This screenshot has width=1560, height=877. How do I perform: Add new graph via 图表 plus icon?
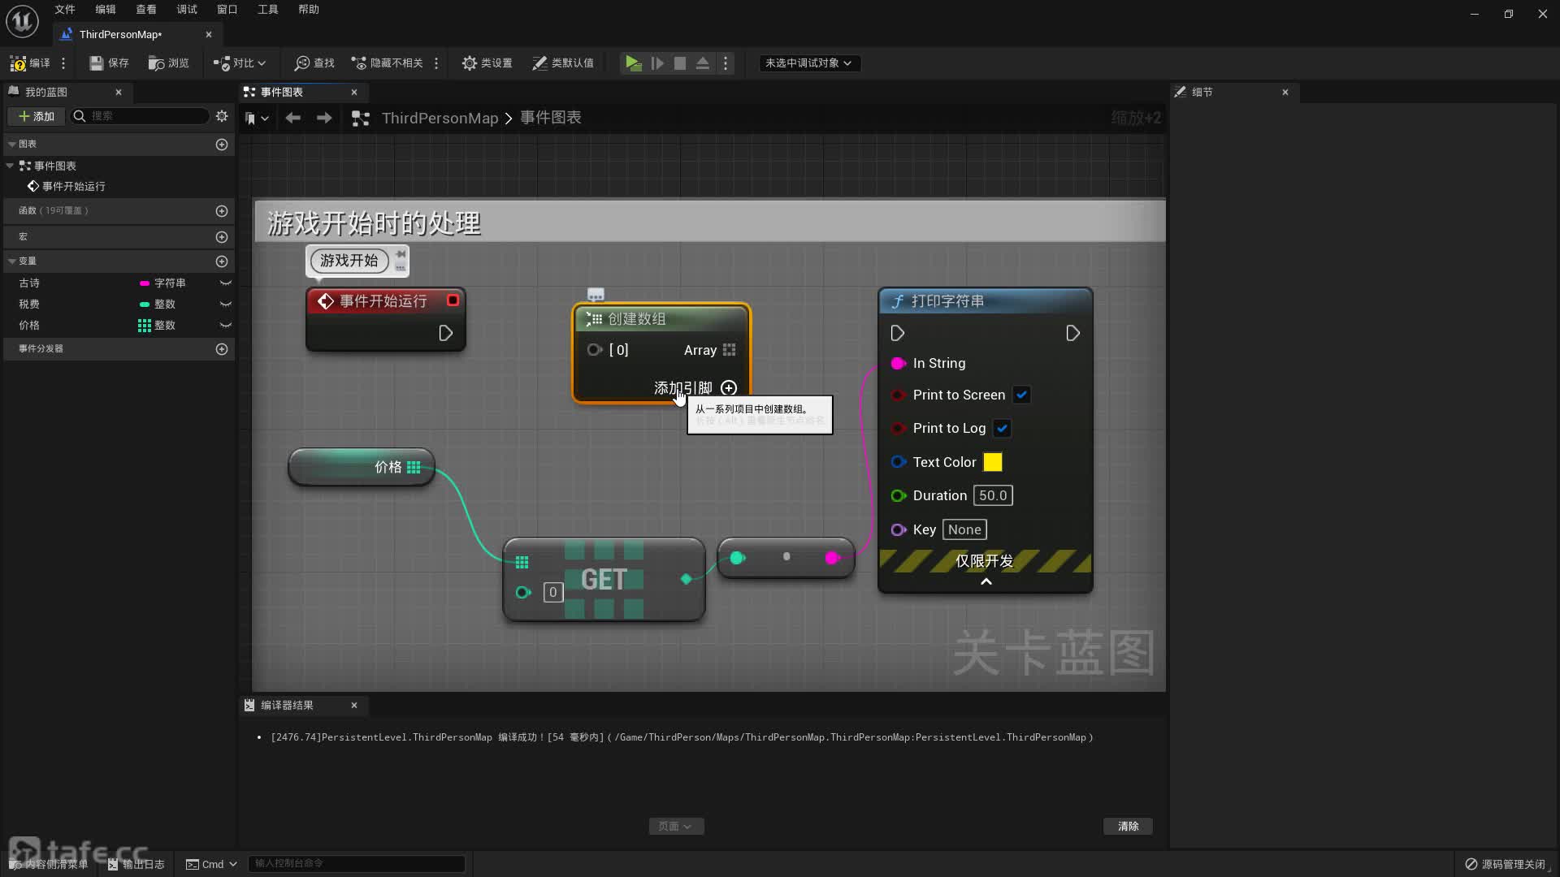(x=222, y=145)
